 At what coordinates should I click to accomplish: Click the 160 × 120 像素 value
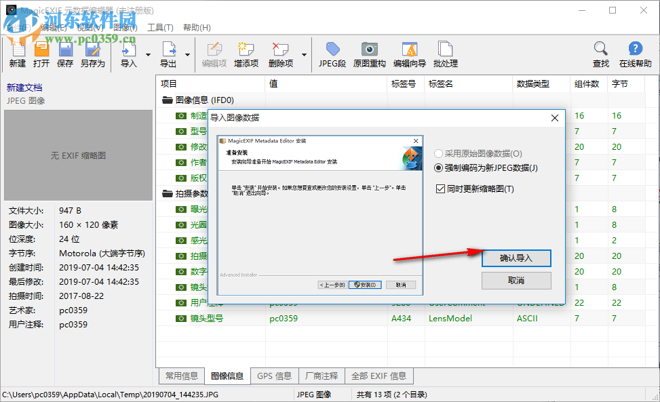pyautogui.click(x=88, y=224)
